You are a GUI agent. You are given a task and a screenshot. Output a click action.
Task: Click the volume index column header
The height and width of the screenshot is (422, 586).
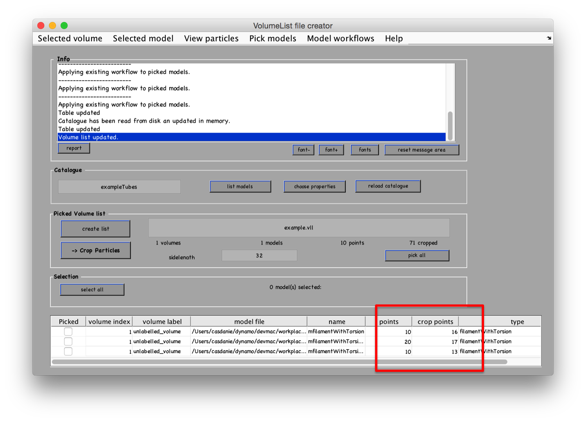(x=109, y=321)
